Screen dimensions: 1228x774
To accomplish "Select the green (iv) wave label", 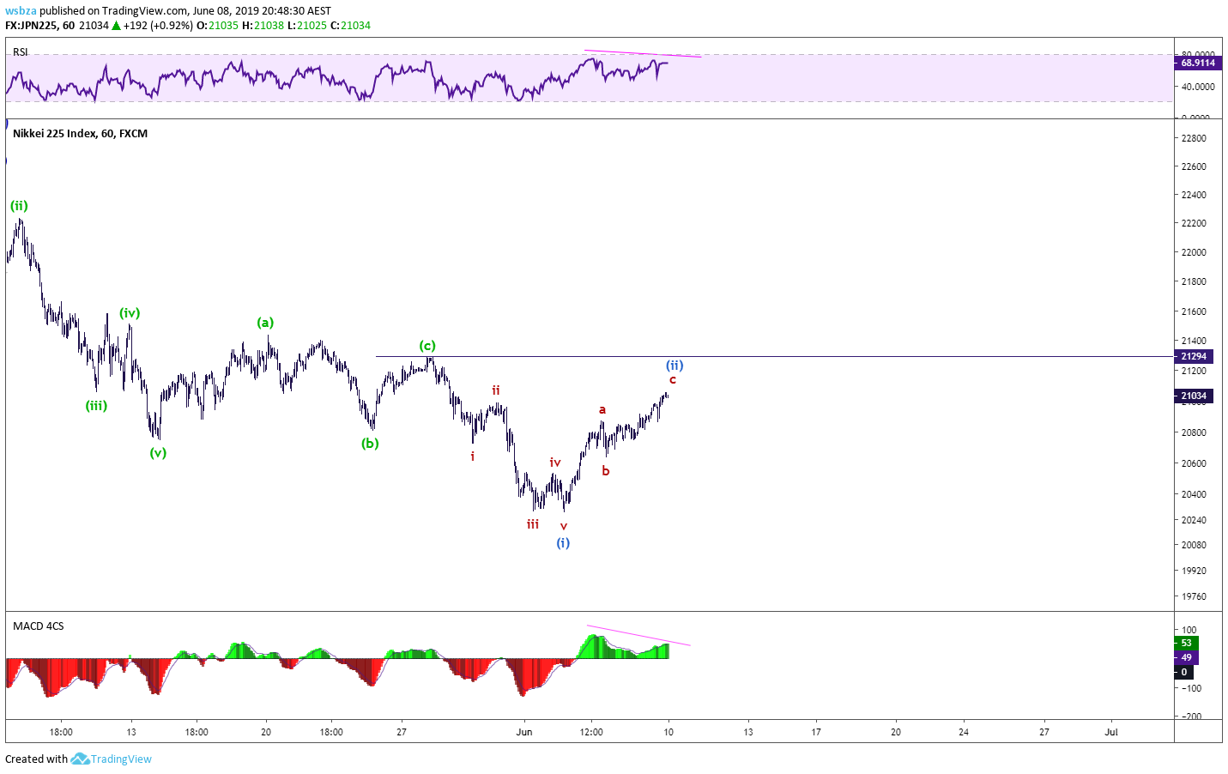I will click(x=130, y=313).
